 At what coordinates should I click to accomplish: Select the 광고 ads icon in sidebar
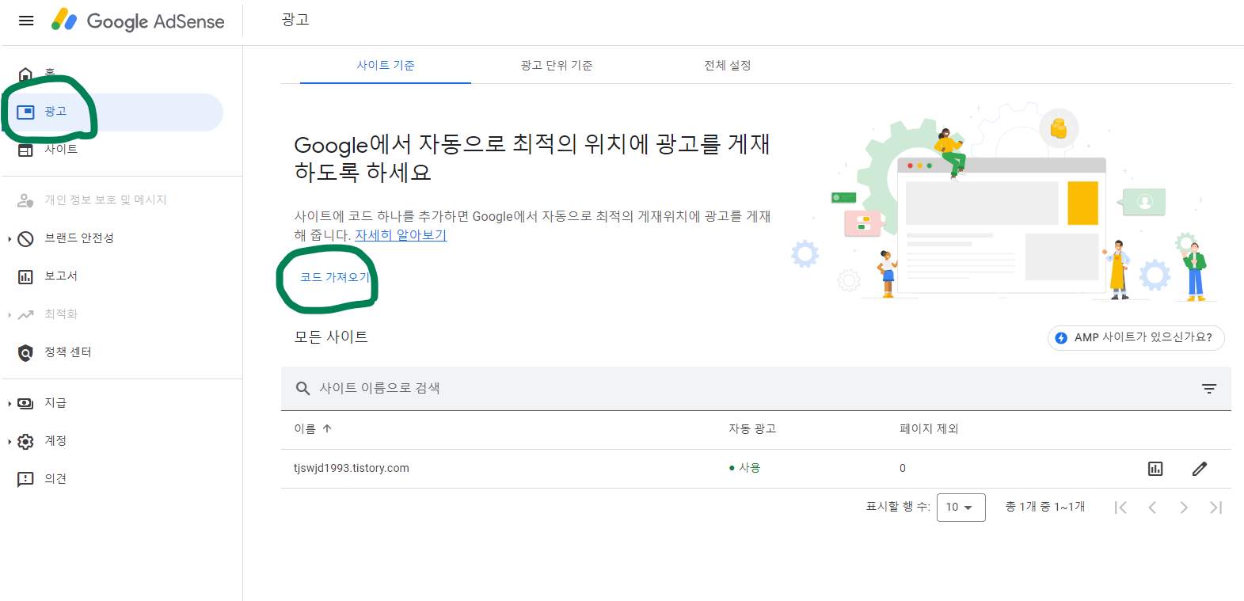pyautogui.click(x=25, y=112)
